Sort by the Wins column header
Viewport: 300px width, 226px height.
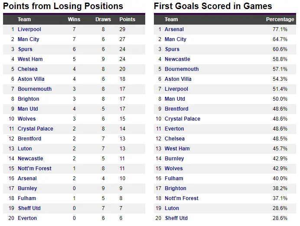pos(74,19)
